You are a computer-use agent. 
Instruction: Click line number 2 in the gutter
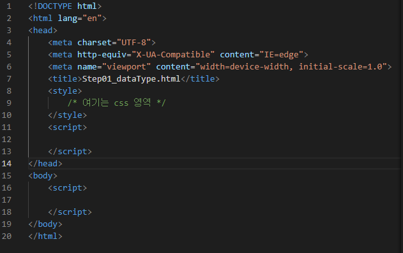point(9,18)
